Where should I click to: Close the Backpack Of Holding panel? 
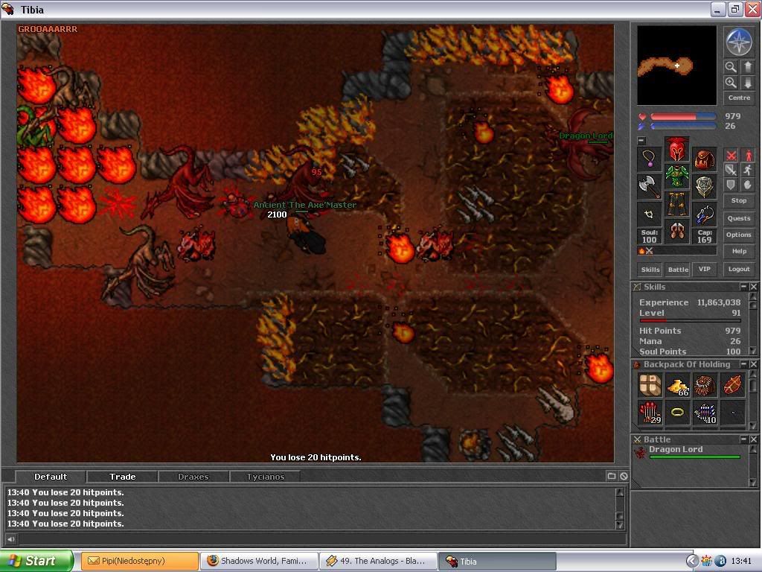click(x=754, y=363)
